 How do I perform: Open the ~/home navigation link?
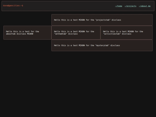118,6
